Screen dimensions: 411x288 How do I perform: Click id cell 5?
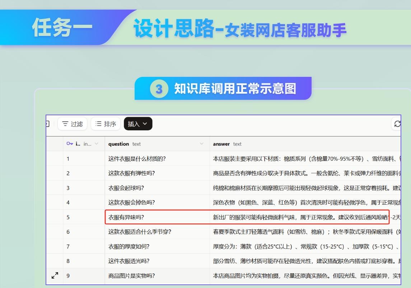[84, 217]
